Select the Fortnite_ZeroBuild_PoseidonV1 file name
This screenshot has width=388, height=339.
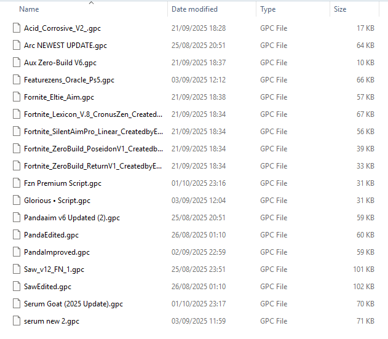pos(93,149)
